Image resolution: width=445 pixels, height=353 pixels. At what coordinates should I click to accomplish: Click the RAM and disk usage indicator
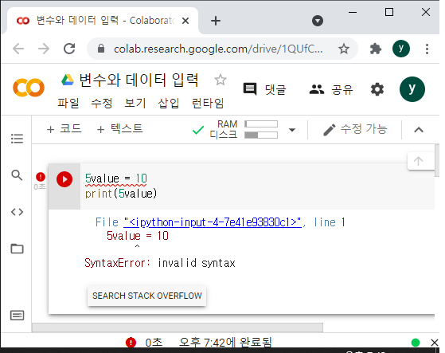[x=244, y=129]
